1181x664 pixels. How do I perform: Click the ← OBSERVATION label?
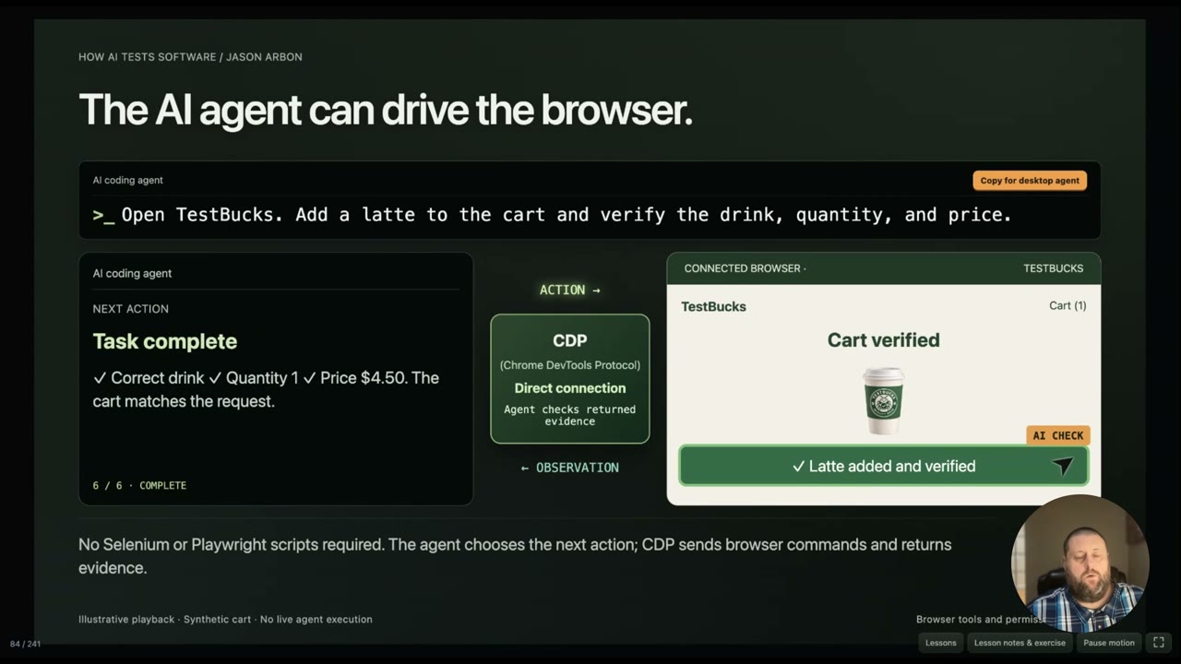coord(569,468)
